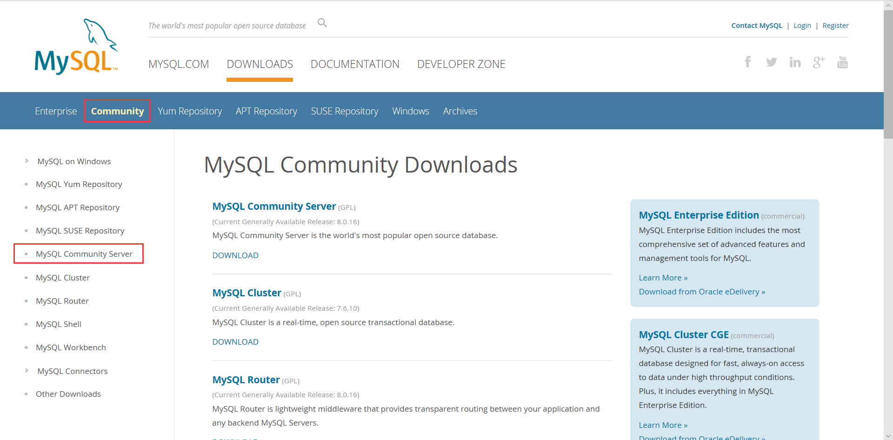The height and width of the screenshot is (440, 893).
Task: Click the MySQL Router heading link
Action: click(x=246, y=380)
